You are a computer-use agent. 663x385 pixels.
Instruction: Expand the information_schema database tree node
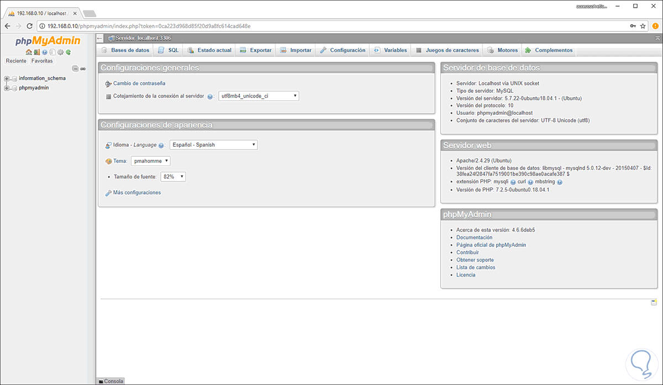tap(7, 78)
